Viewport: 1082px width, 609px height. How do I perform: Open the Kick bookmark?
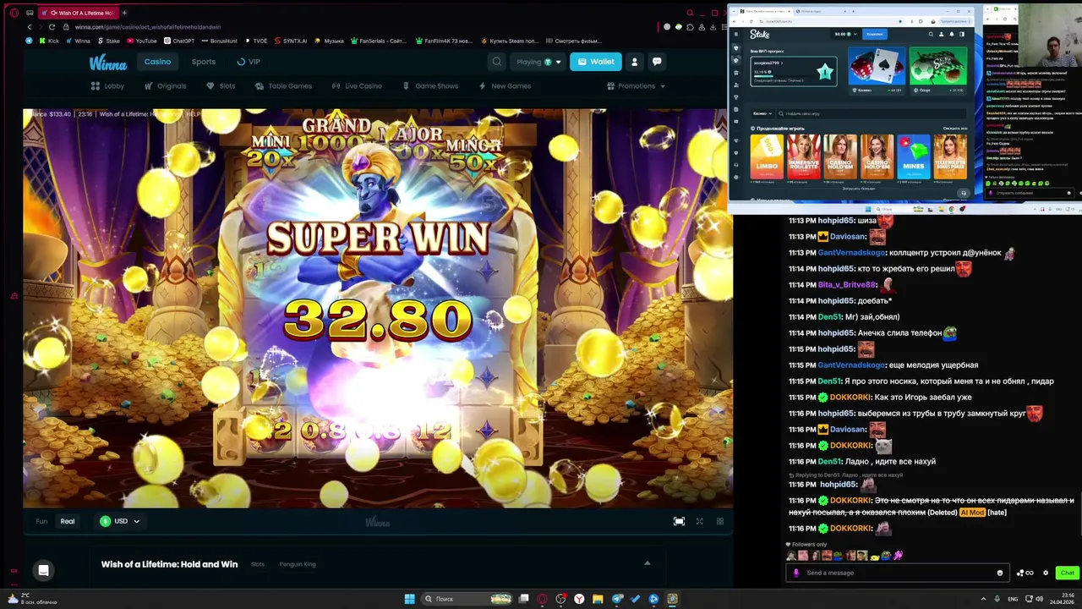(x=49, y=41)
